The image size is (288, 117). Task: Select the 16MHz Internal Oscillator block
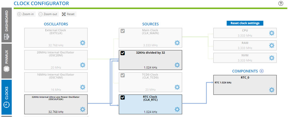coord(56,82)
